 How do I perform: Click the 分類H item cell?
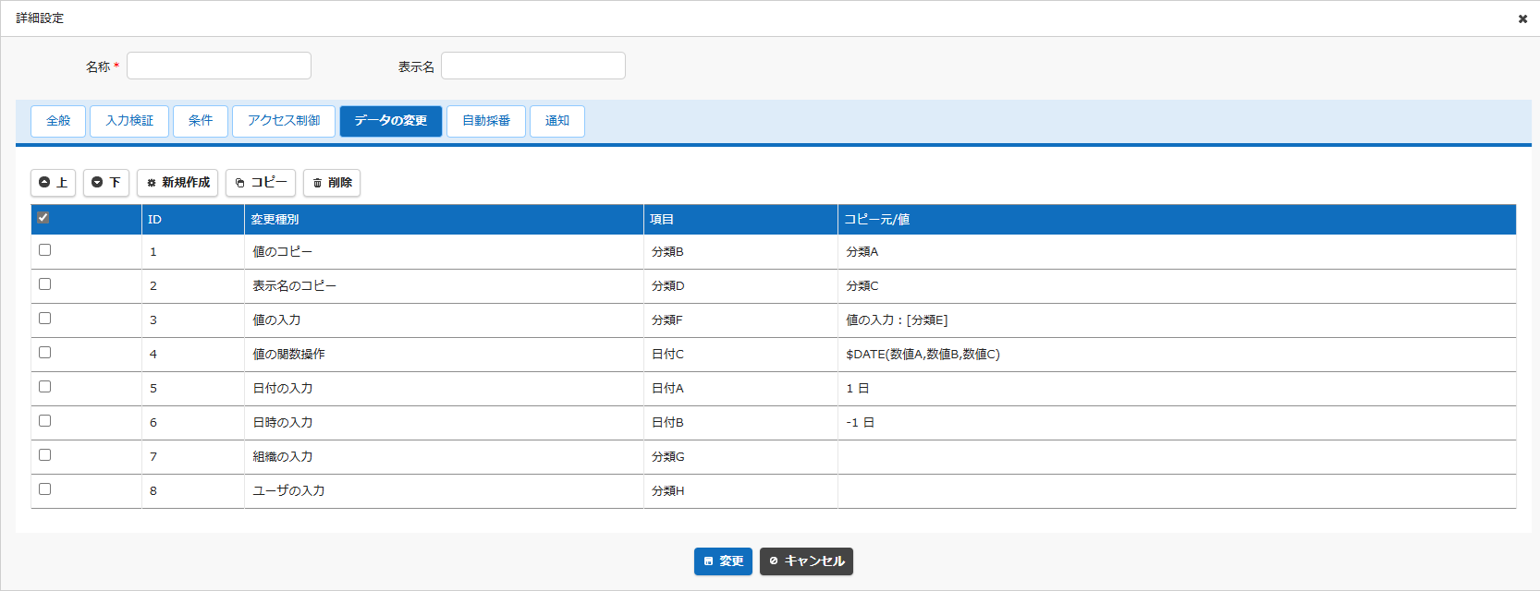[740, 491]
